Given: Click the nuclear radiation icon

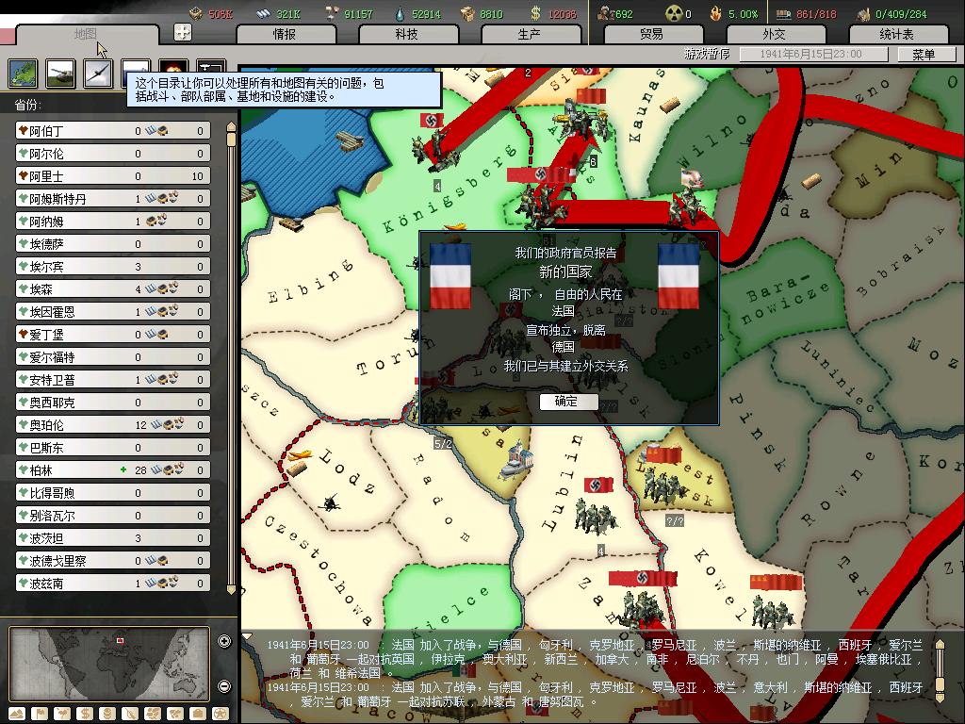Looking at the screenshot, I should coord(674,13).
